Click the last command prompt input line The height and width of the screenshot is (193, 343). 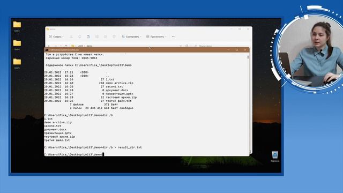[x=74, y=154]
